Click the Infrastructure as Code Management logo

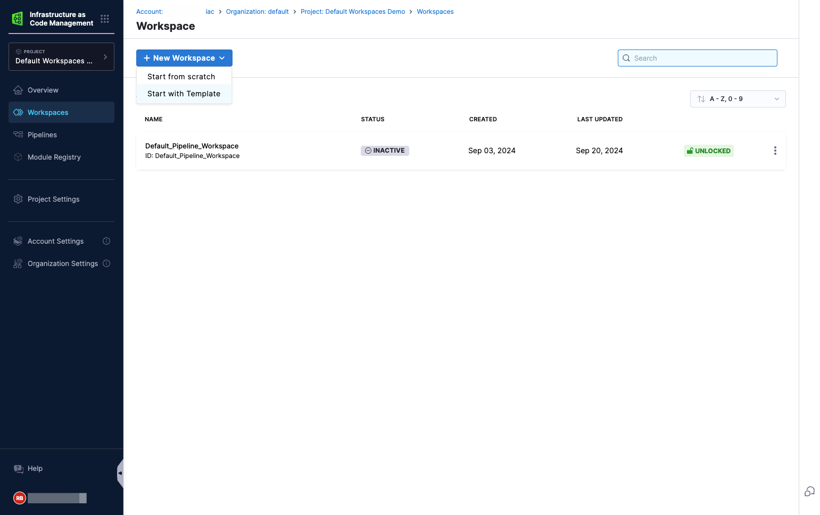(x=18, y=19)
